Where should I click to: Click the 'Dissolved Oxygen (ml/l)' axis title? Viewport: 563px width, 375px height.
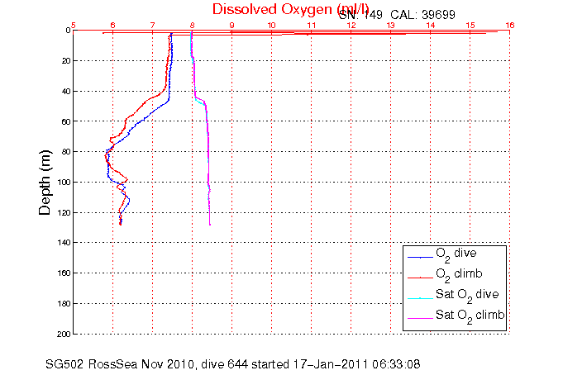pyautogui.click(x=290, y=10)
